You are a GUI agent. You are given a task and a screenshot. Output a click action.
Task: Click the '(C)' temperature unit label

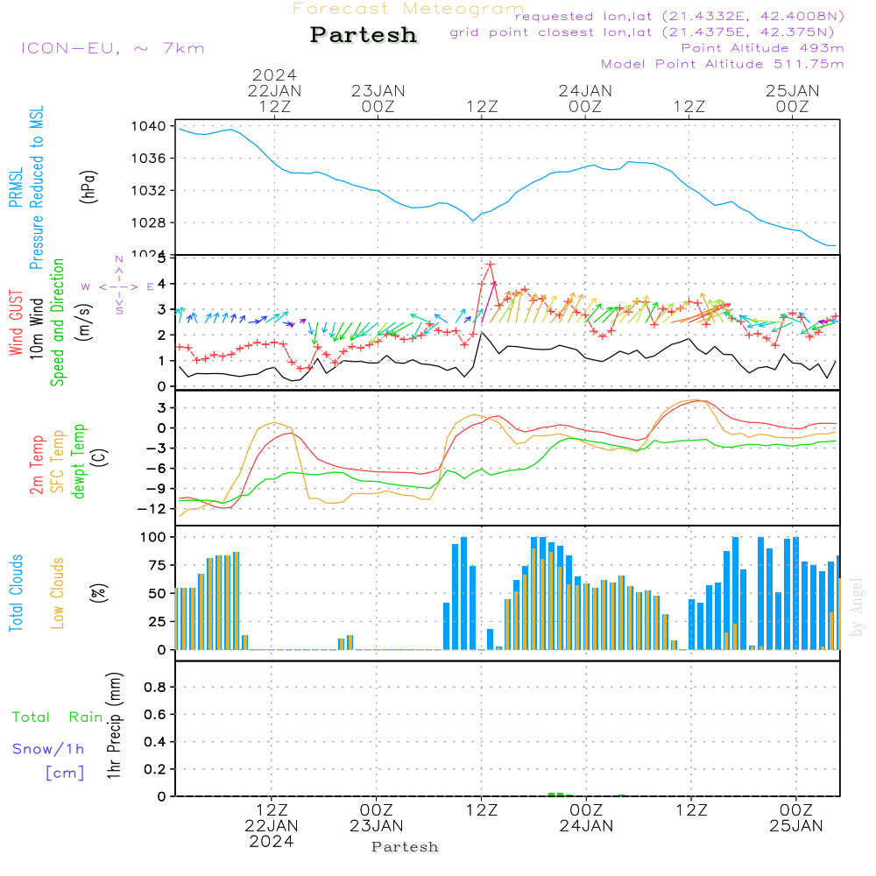(x=100, y=458)
